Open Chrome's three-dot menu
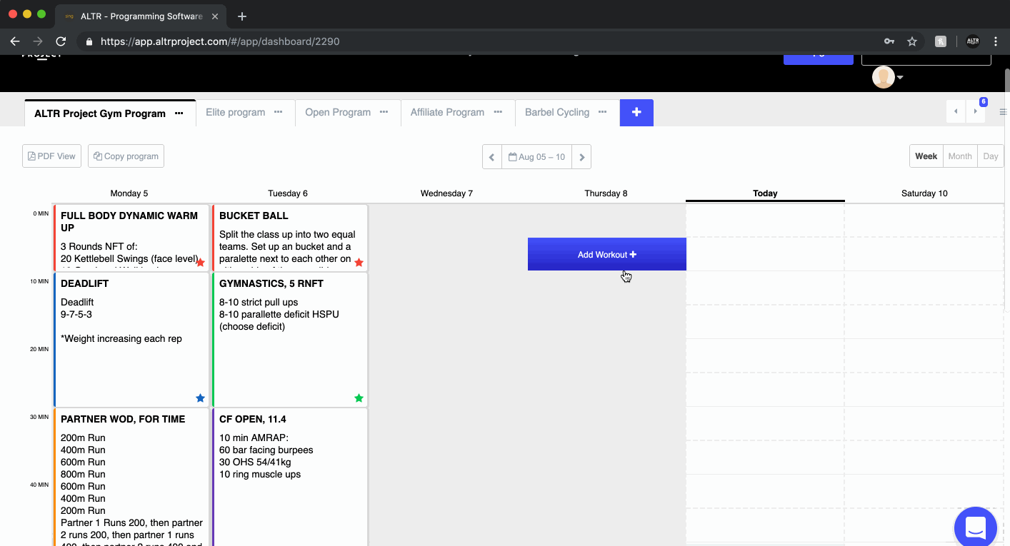 coord(996,41)
